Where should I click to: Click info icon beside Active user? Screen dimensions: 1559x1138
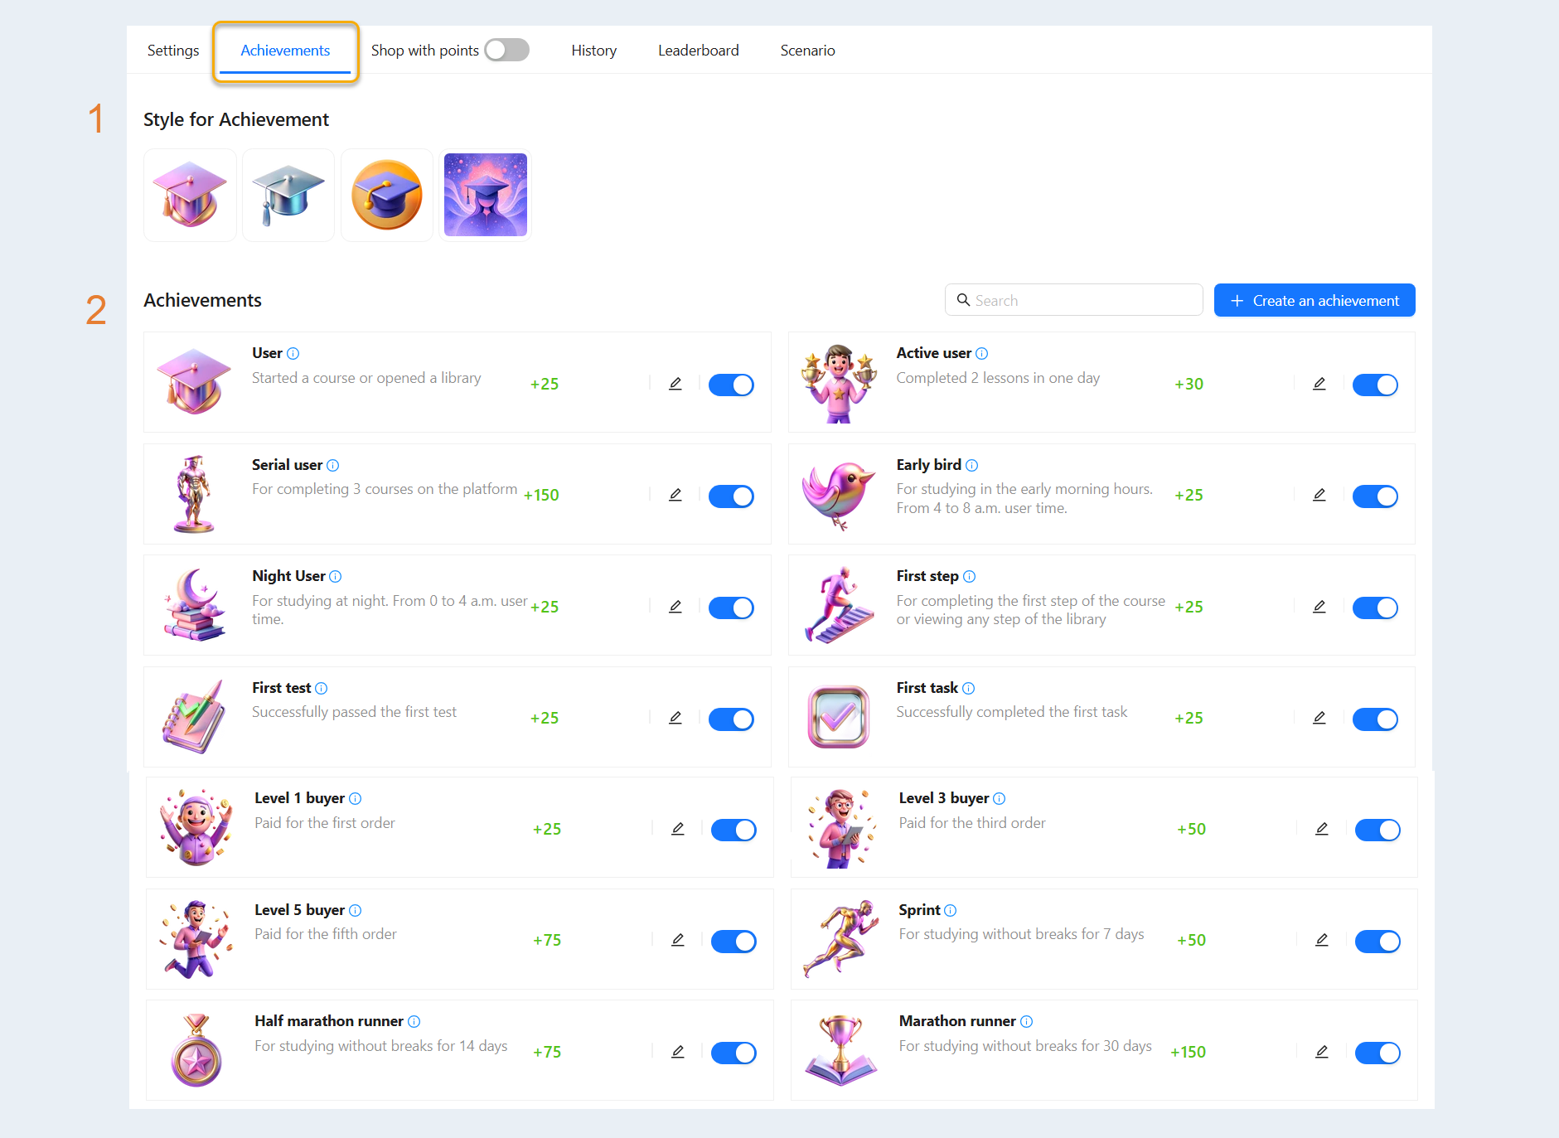click(x=981, y=354)
